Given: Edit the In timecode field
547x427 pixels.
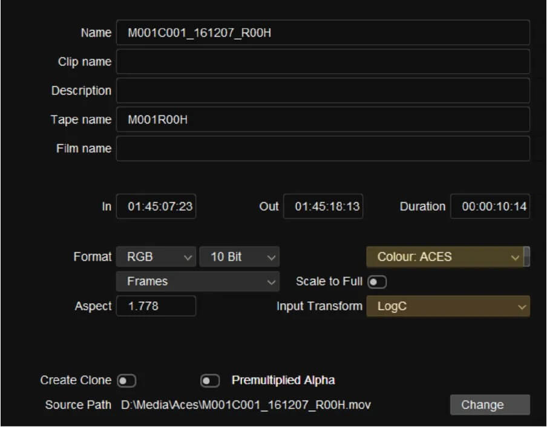Looking at the screenshot, I should pyautogui.click(x=156, y=206).
